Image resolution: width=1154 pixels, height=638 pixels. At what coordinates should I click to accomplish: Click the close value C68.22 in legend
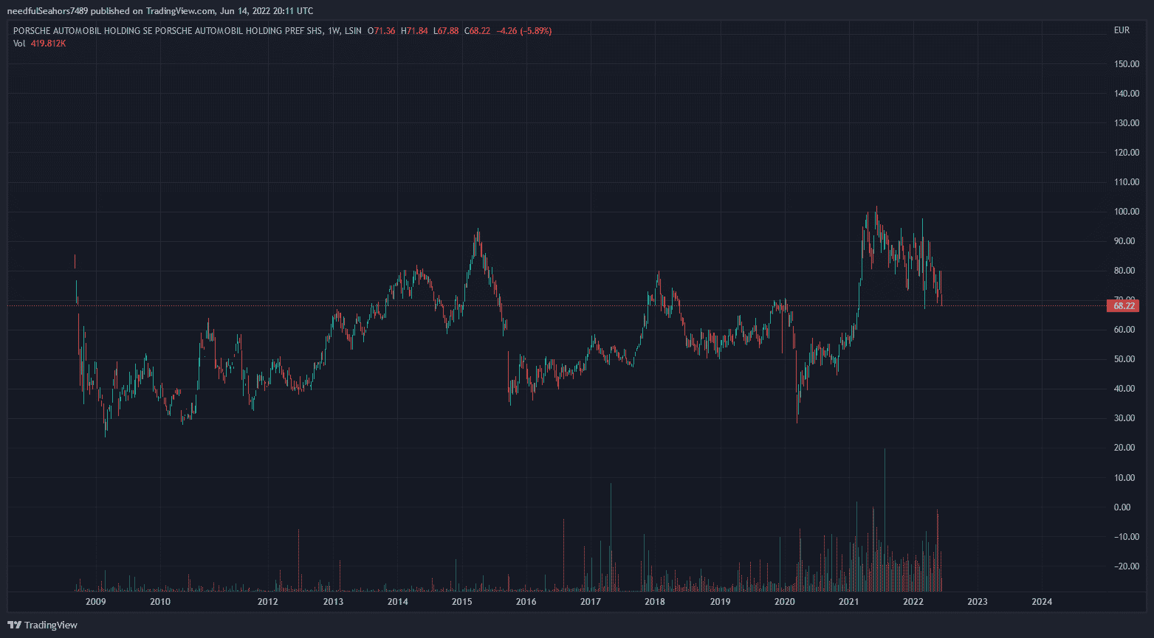pyautogui.click(x=477, y=30)
